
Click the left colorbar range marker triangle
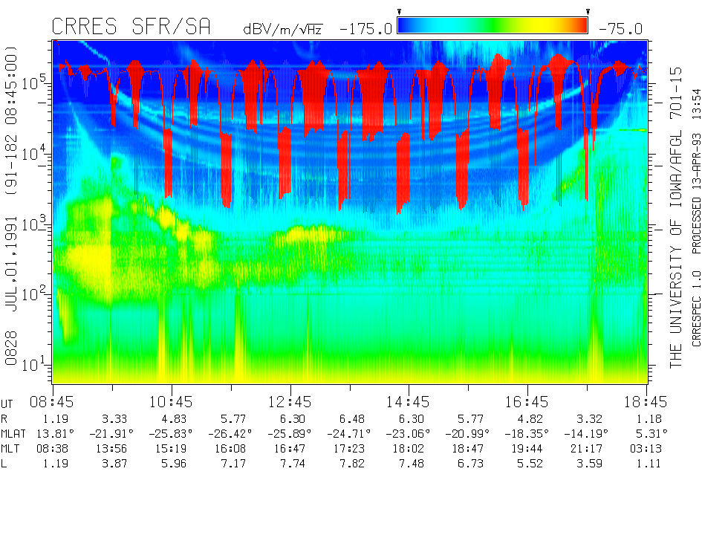click(399, 12)
